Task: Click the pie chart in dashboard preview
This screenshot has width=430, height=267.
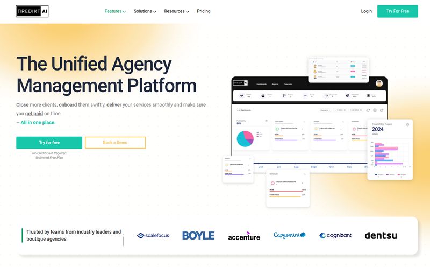Action: coord(245,139)
